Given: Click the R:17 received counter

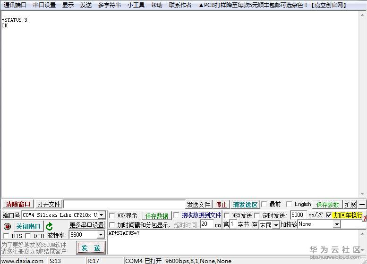Looking at the screenshot, I should pos(93,261).
